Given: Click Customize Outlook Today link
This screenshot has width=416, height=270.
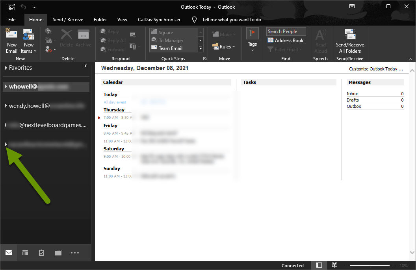Looking at the screenshot, I should tap(376, 69).
